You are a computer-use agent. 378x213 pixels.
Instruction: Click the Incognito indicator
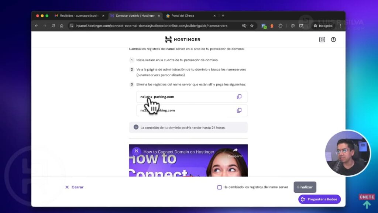[x=323, y=26]
